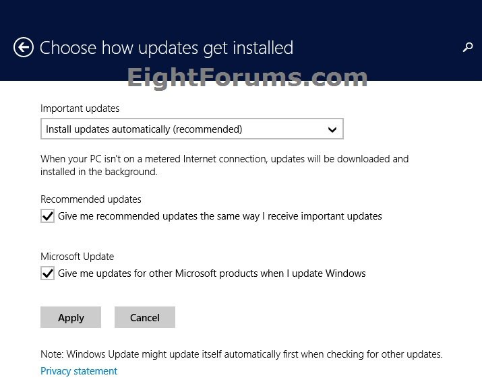Click the 'Give me recommended updates' label text
This screenshot has width=482, height=392.
pyautogui.click(x=220, y=216)
